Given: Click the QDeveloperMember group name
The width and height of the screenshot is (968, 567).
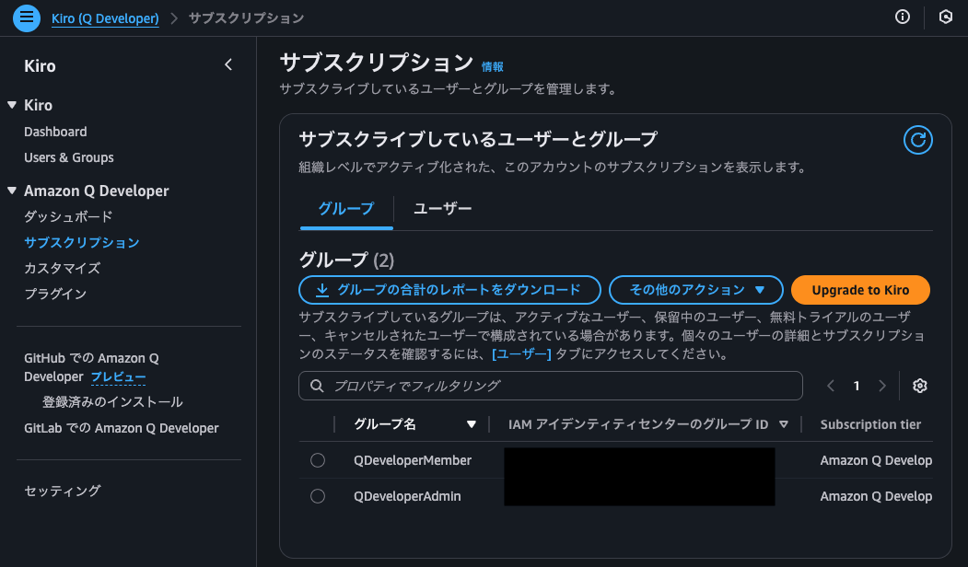Looking at the screenshot, I should coord(413,460).
